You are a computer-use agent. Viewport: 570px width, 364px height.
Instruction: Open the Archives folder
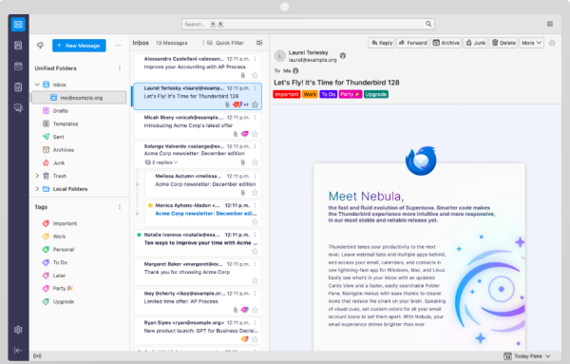[x=64, y=150]
